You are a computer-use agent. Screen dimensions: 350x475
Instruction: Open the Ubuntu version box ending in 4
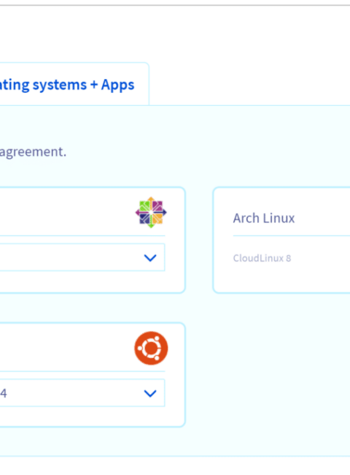pyautogui.click(x=82, y=392)
